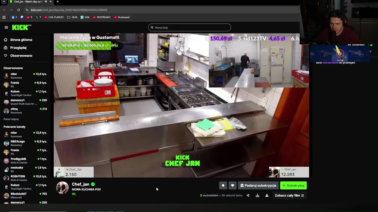Open the GOL bookmark
This screenshot has width=378, height=212.
[x=85, y=17]
